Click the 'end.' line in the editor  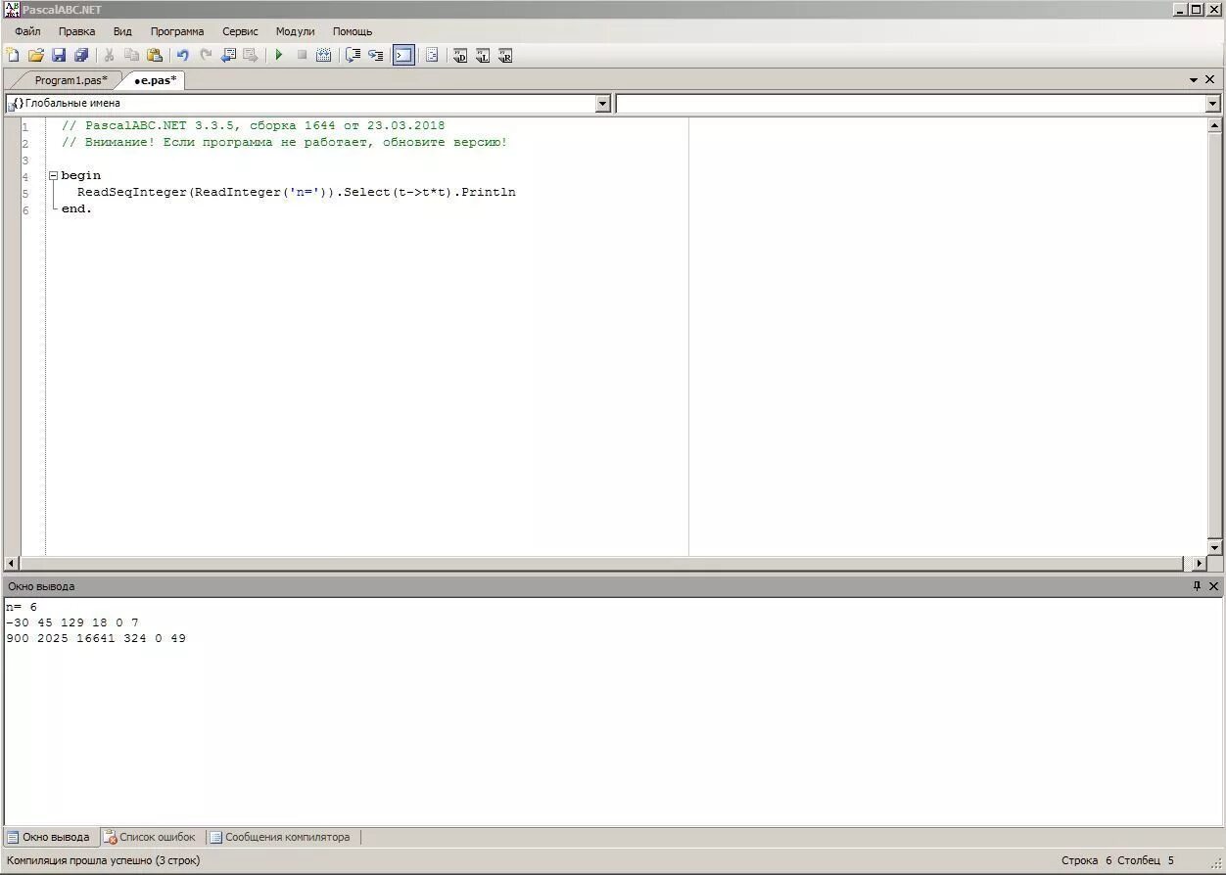76,208
